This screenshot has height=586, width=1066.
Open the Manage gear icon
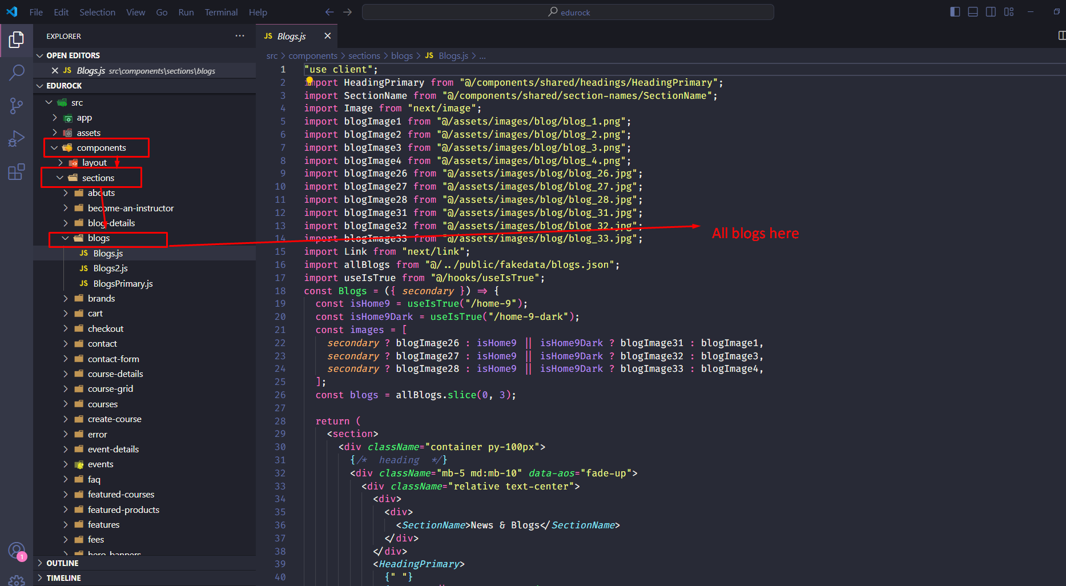[17, 580]
